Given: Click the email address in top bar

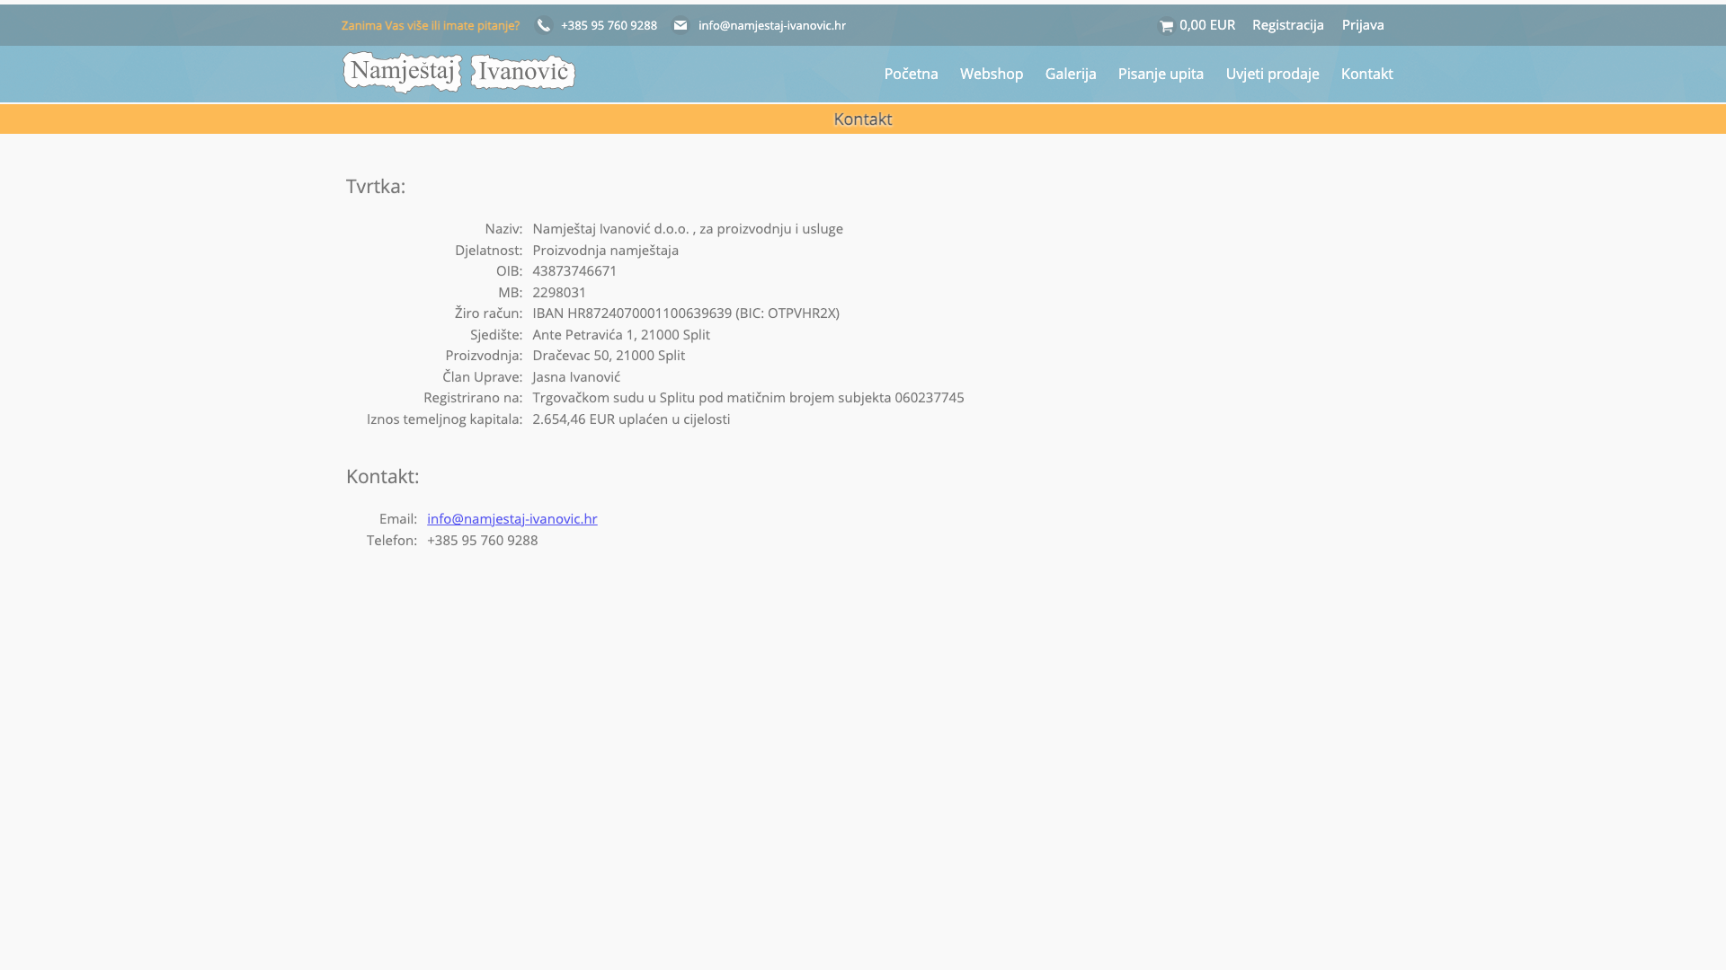Looking at the screenshot, I should click(771, 26).
